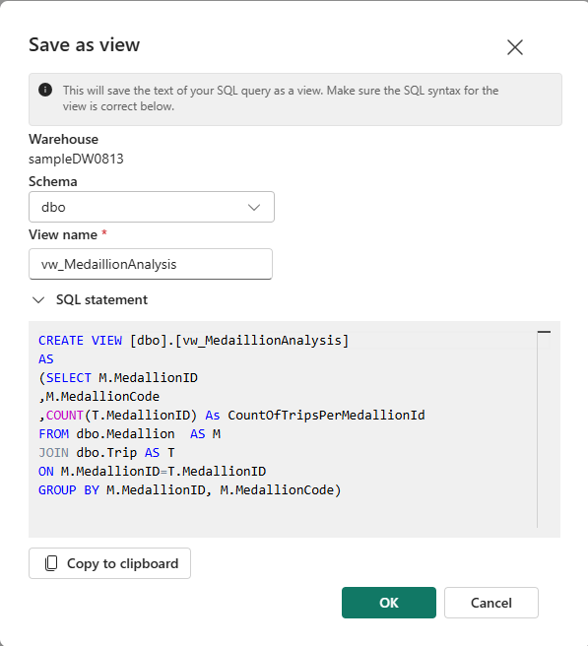This screenshot has height=646, width=588.
Task: Open the Schema dropdown chevron
Action: pos(254,207)
